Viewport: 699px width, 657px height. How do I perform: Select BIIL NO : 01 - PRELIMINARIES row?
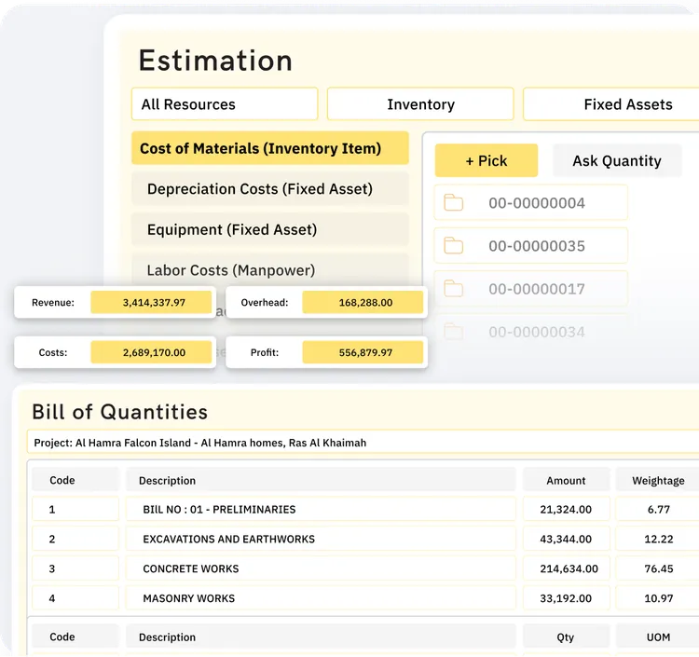321,509
